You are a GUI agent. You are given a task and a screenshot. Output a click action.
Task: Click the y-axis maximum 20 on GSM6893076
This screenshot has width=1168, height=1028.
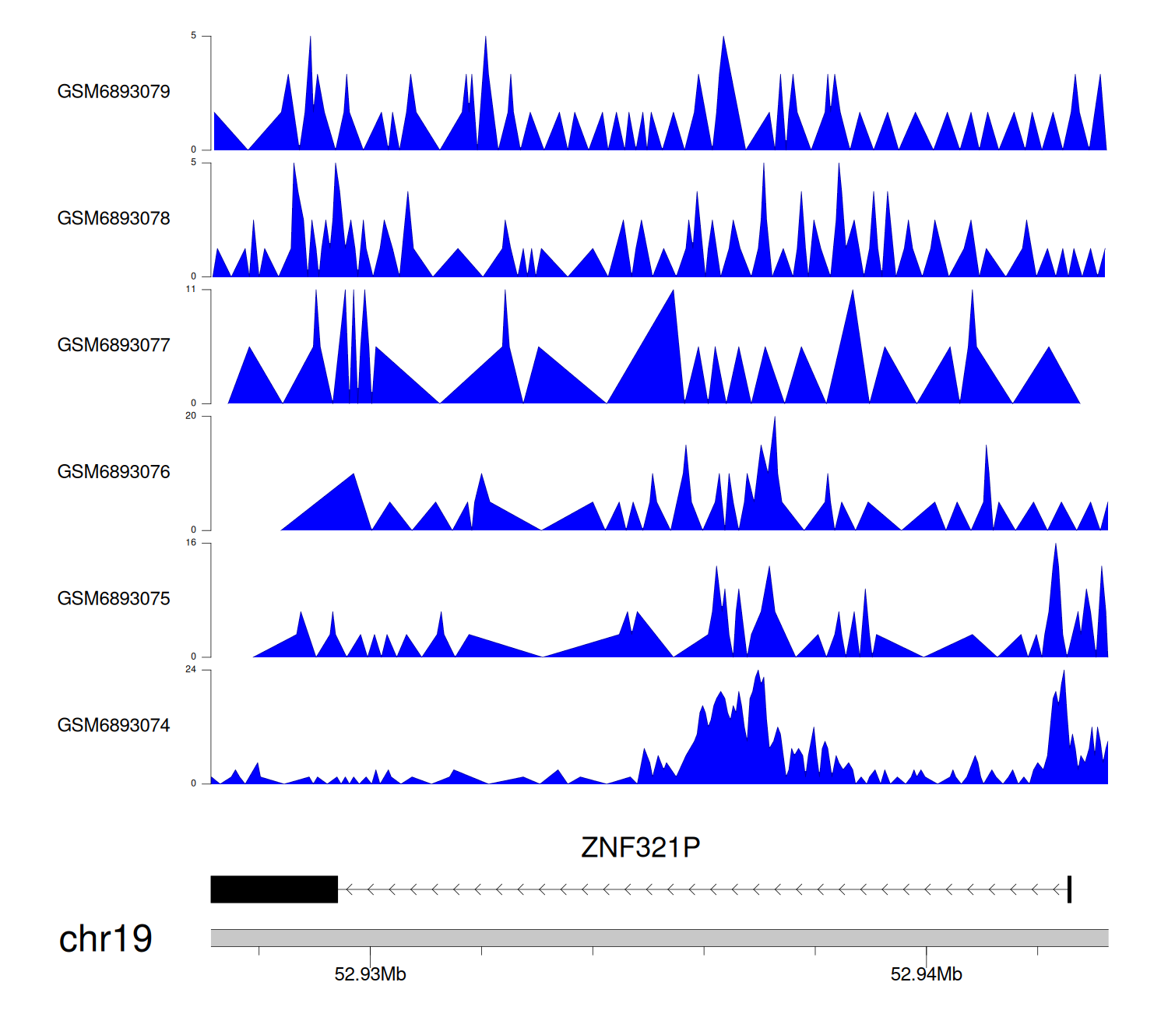(x=191, y=416)
